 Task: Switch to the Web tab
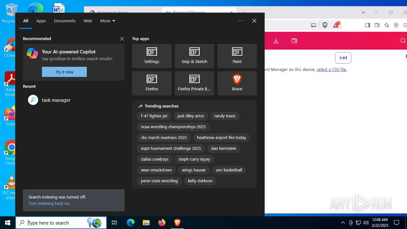[x=88, y=21]
